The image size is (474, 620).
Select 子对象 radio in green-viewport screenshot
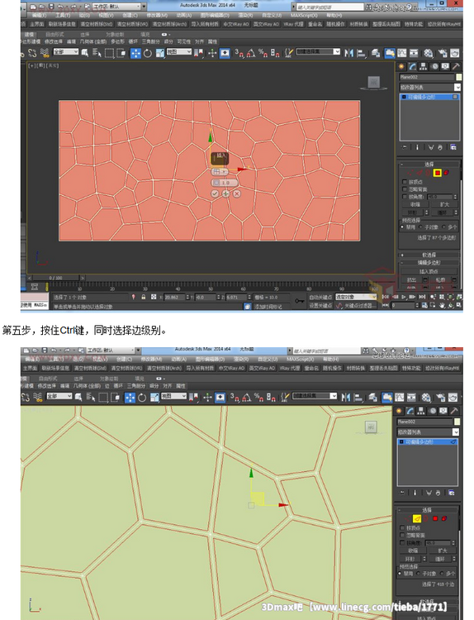419,573
